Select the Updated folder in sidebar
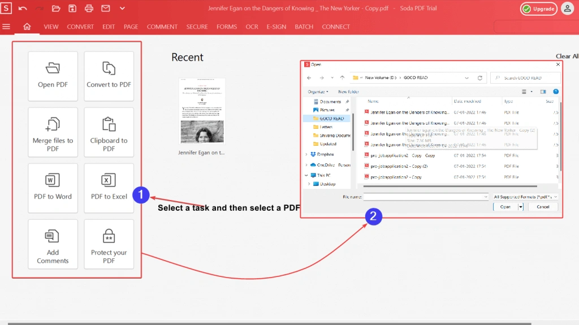Viewport: 579px width, 325px height. pyautogui.click(x=328, y=144)
